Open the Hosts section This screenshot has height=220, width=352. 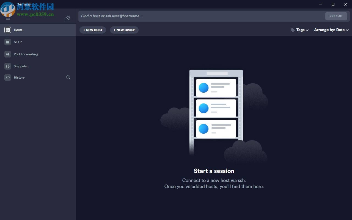click(x=38, y=30)
